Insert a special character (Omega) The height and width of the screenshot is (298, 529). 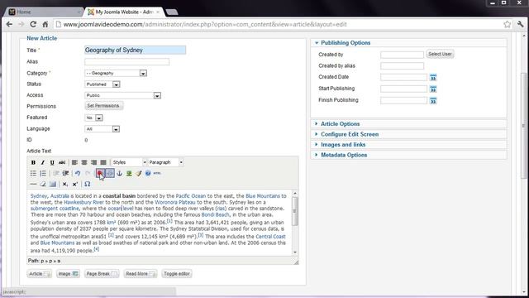[87, 184]
